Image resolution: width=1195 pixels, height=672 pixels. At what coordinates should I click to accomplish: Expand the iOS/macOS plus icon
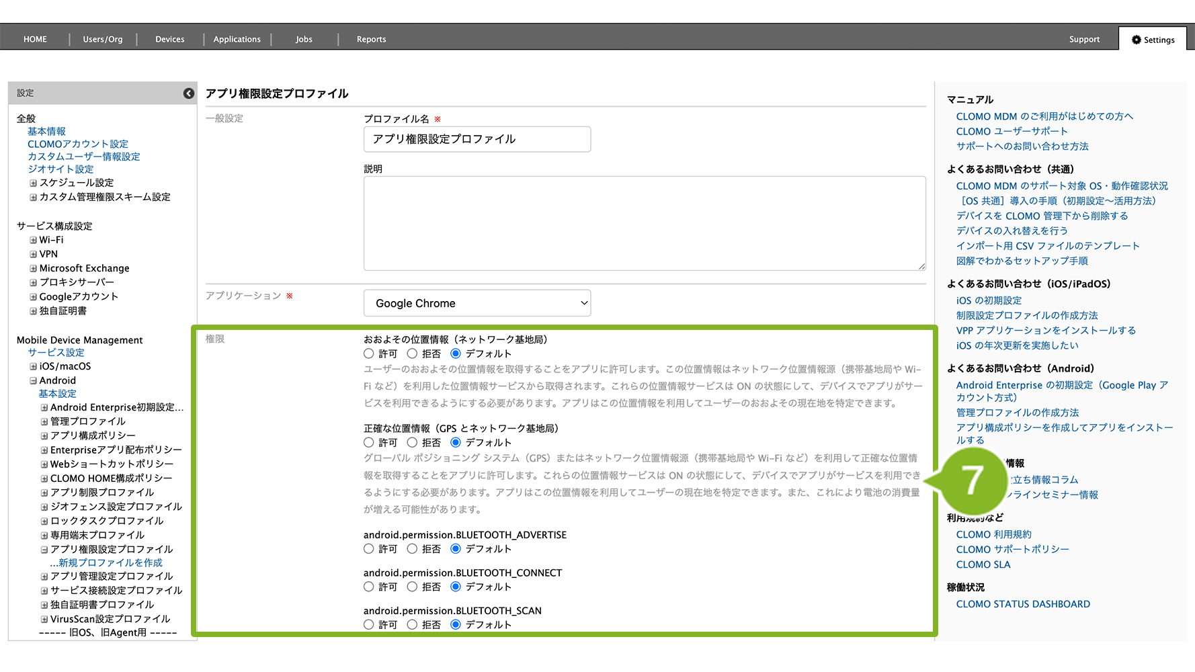33,366
